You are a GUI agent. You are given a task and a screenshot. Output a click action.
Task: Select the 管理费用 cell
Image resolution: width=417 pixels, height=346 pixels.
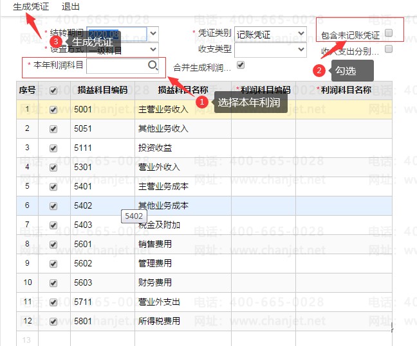click(x=183, y=263)
